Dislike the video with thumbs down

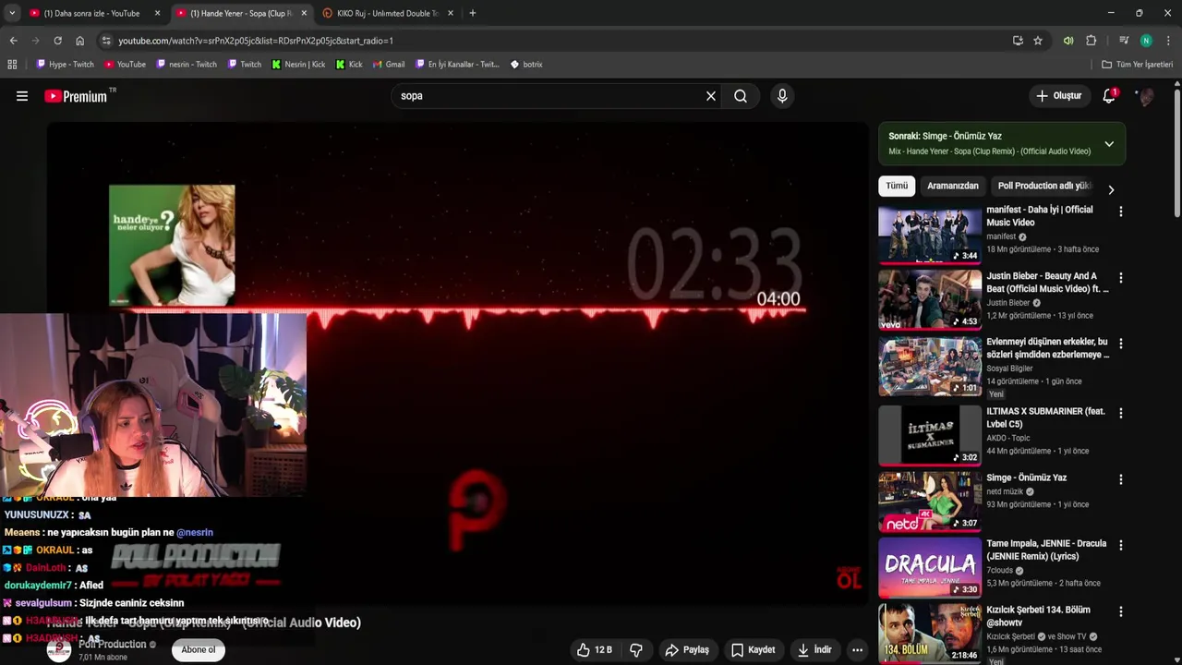(636, 650)
